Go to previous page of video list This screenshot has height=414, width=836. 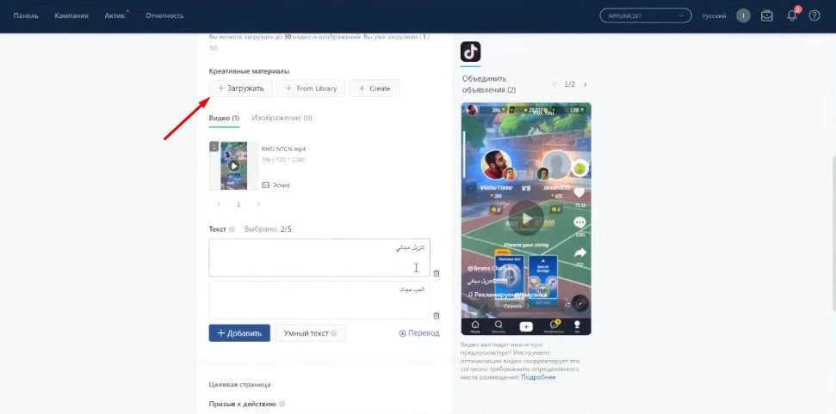pos(219,204)
